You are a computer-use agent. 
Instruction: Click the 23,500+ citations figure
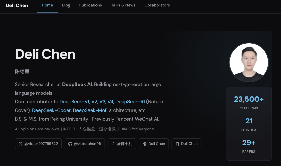249,99
